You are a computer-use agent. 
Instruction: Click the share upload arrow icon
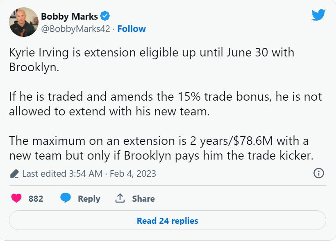(120, 198)
